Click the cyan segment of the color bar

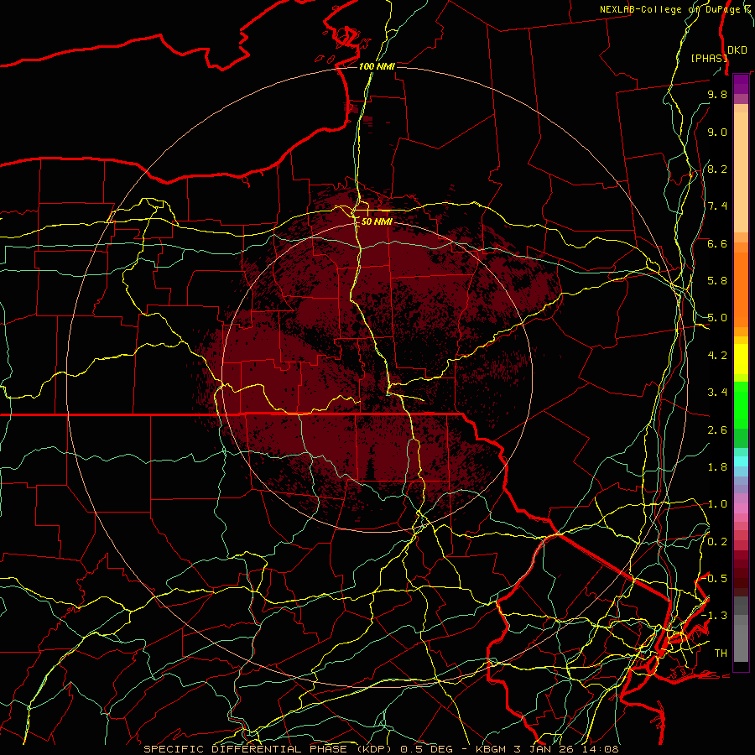point(741,461)
